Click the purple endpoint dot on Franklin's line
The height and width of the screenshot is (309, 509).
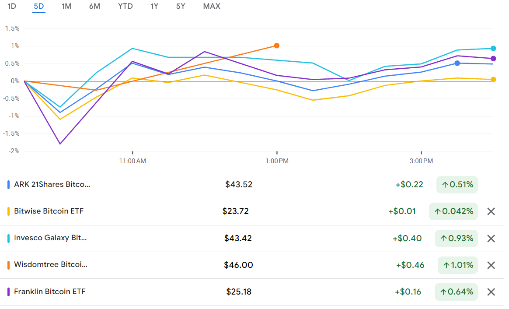[x=493, y=58]
